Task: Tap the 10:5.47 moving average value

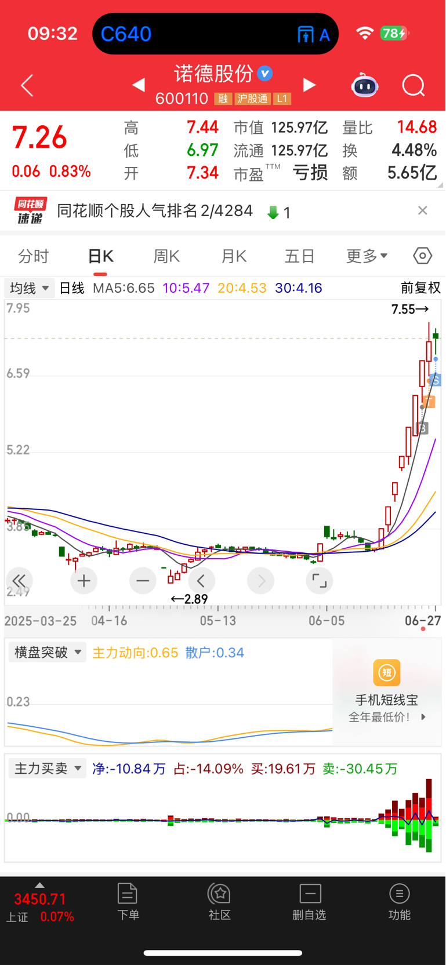Action: [x=186, y=288]
